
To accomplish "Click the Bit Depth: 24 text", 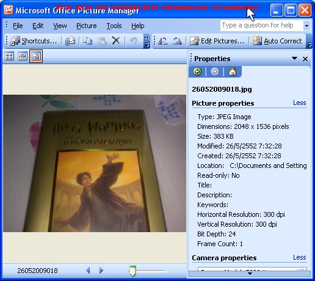I will [x=217, y=234].
